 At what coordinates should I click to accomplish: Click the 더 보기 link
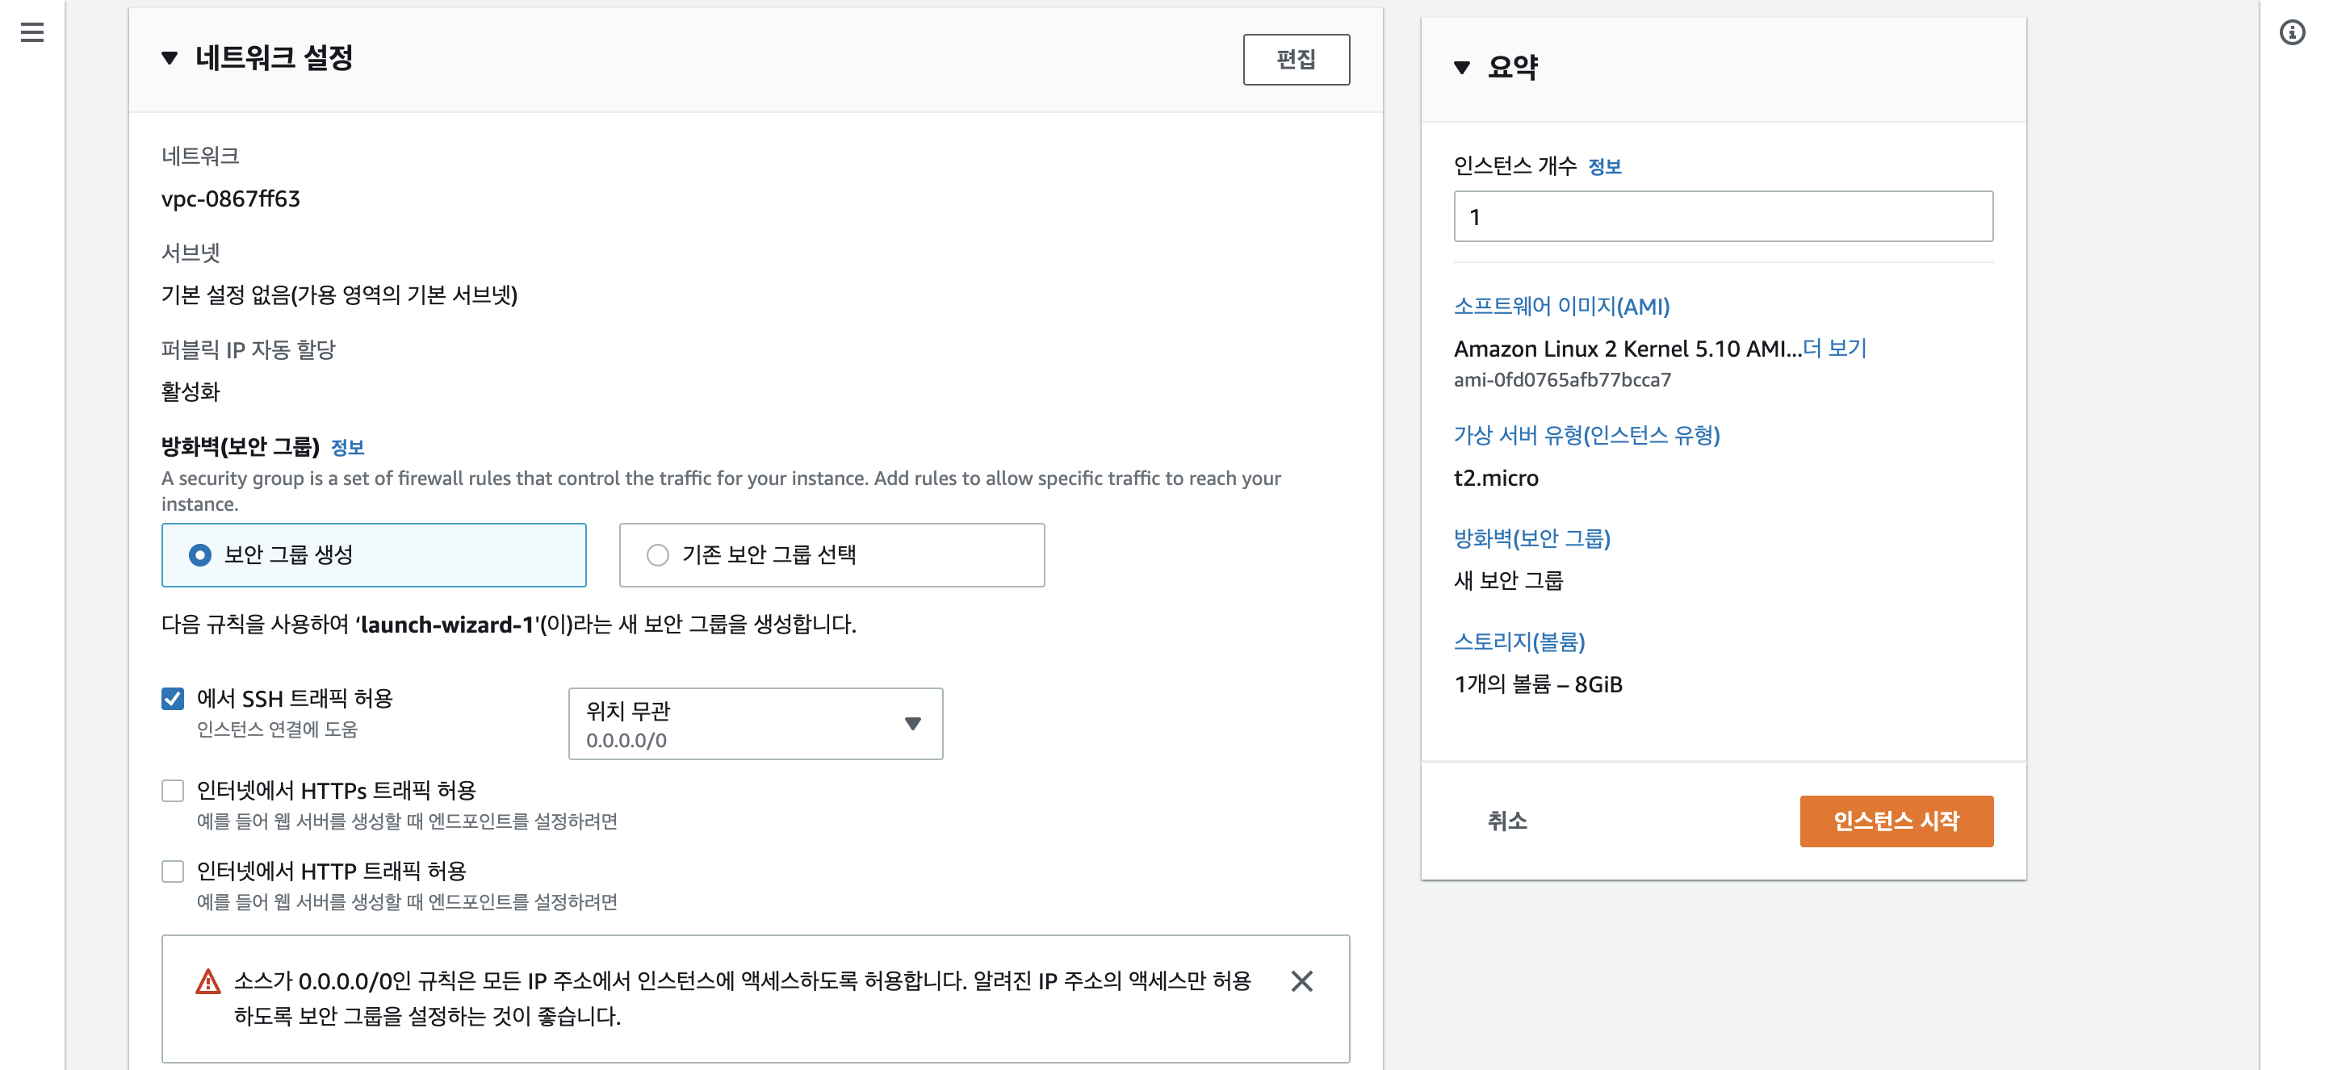pyautogui.click(x=1835, y=349)
